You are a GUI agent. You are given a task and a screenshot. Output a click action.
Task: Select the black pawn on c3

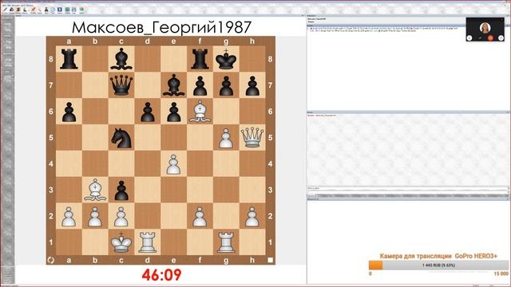click(121, 191)
